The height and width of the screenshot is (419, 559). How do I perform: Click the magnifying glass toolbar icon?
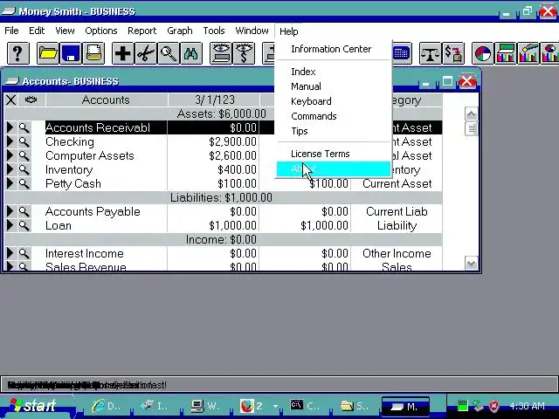[169, 53]
